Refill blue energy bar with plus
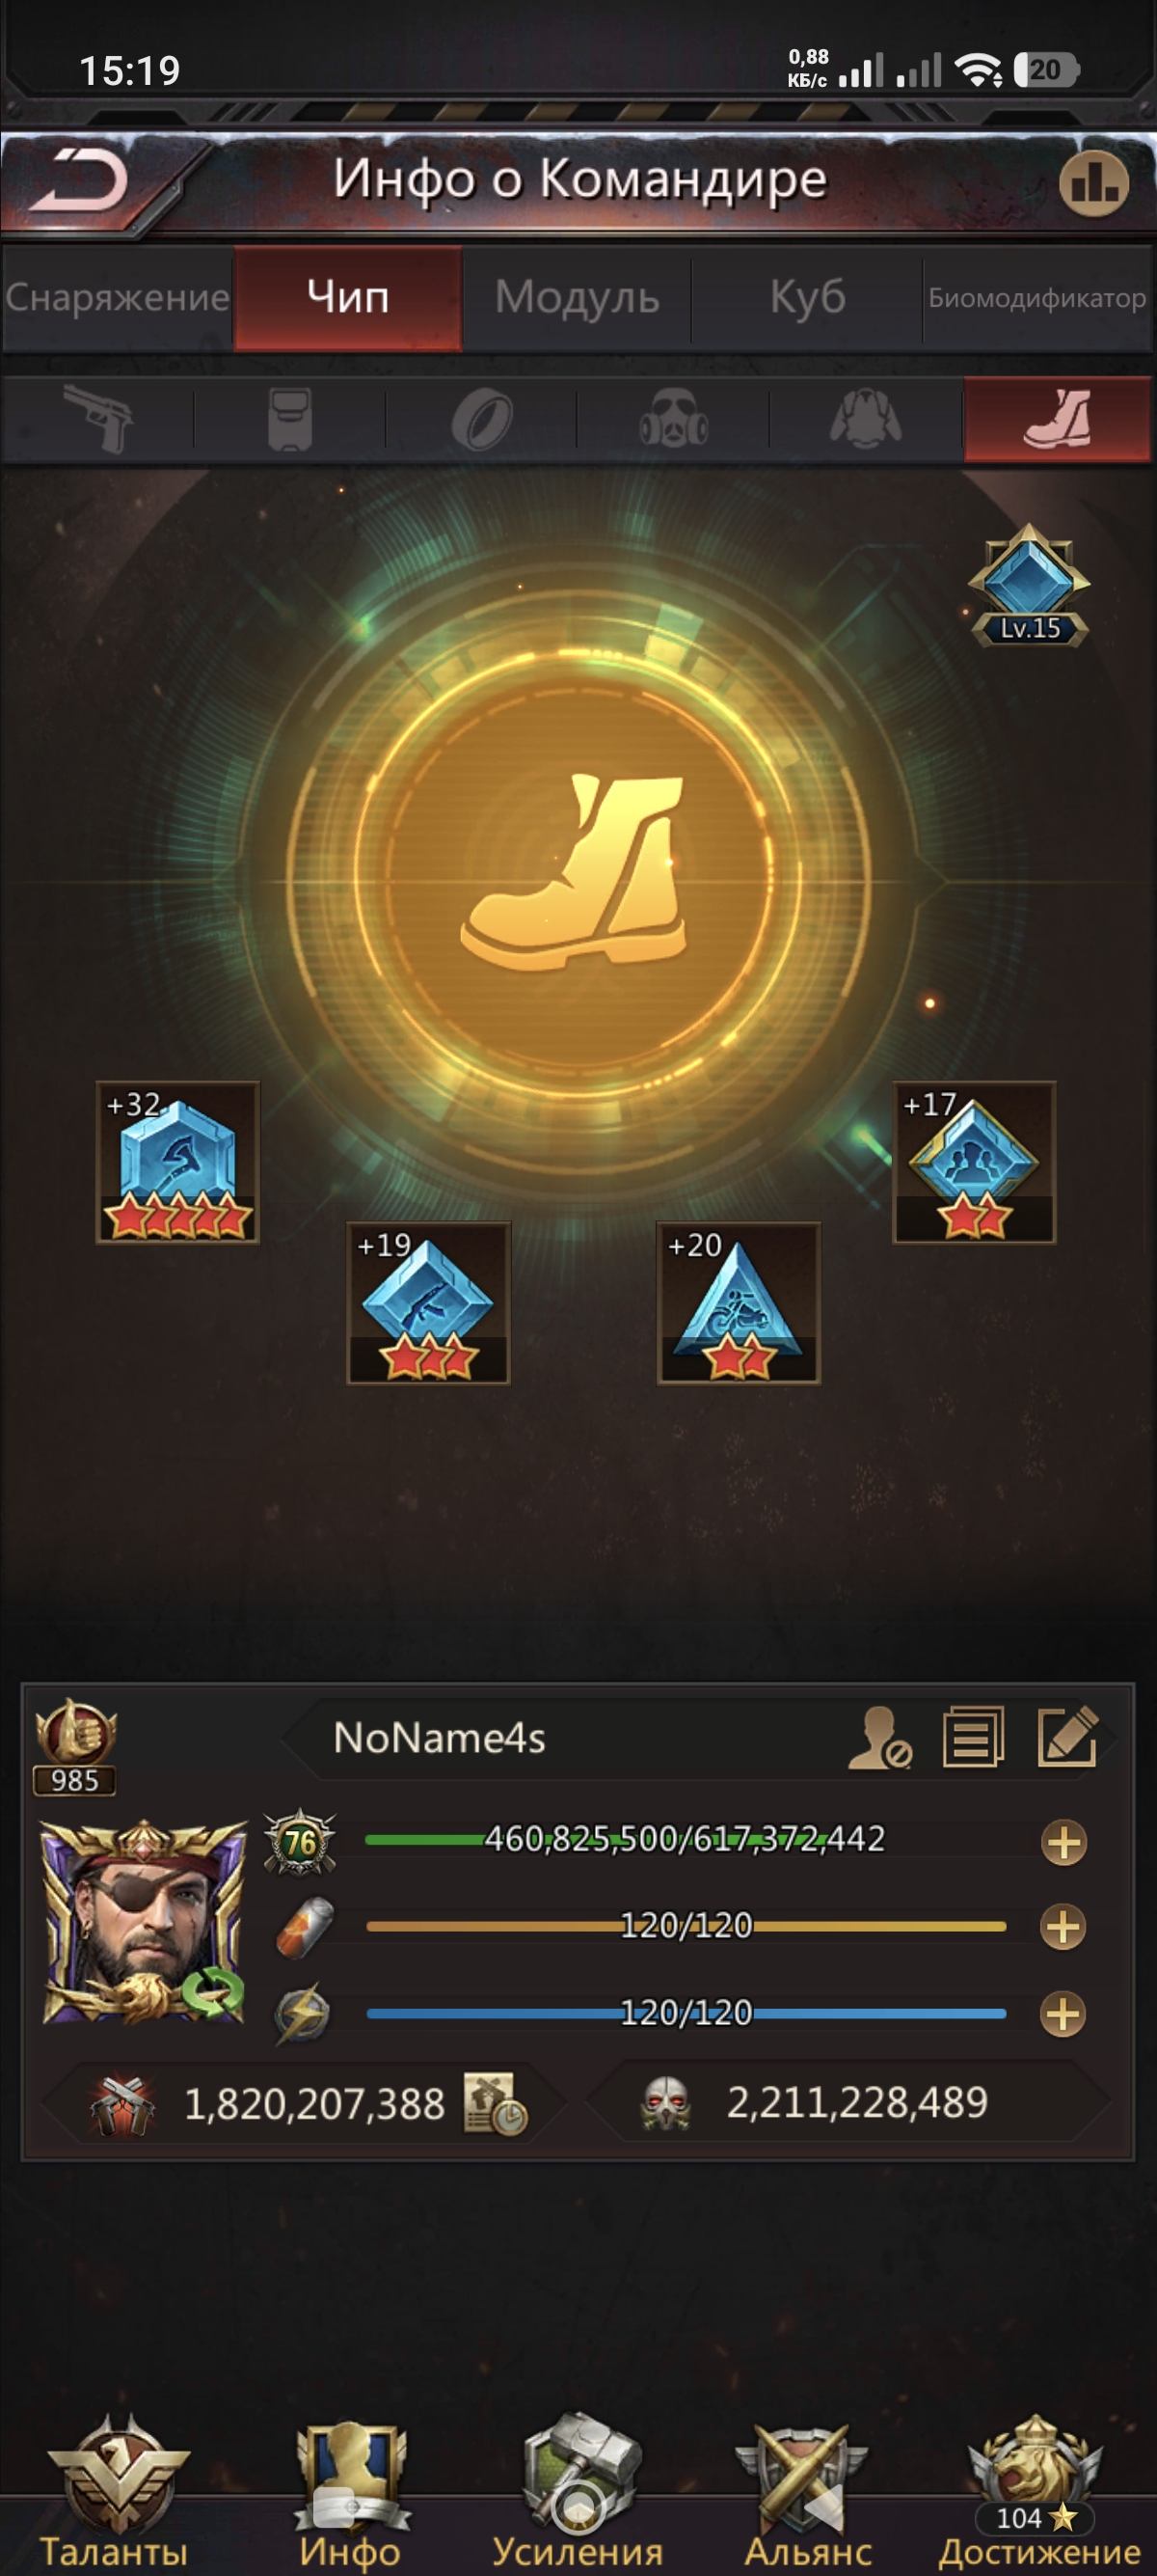Viewport: 1157px width, 2576px height. 1064,2014
